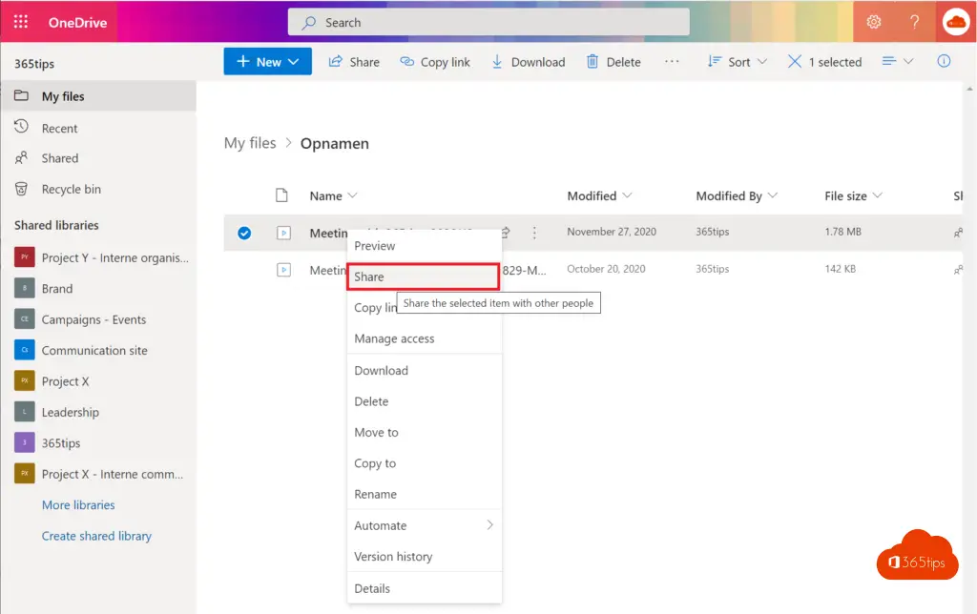
Task: Click the Create shared library link
Action: click(x=96, y=536)
